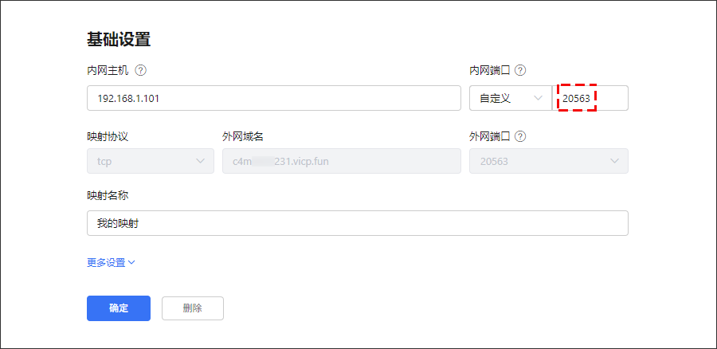Image resolution: width=717 pixels, height=349 pixels.
Task: Click the 内网端口 label text
Action: pyautogui.click(x=490, y=70)
